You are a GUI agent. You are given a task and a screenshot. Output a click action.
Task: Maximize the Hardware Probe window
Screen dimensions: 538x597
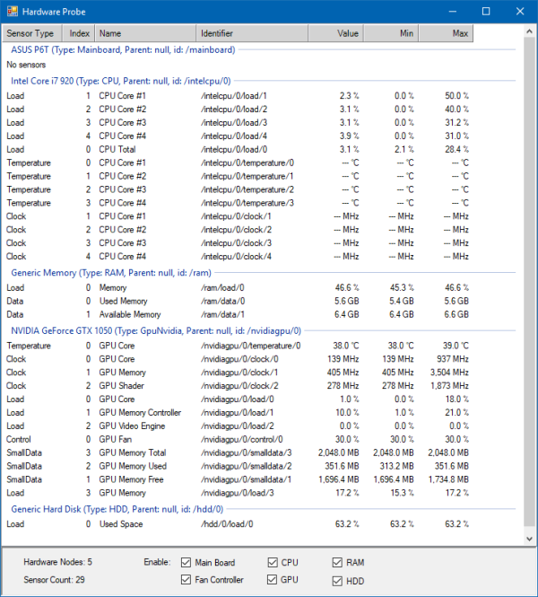point(486,12)
